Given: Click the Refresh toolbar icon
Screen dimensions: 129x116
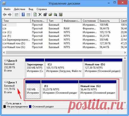Looking at the screenshot, I should click(35, 14).
